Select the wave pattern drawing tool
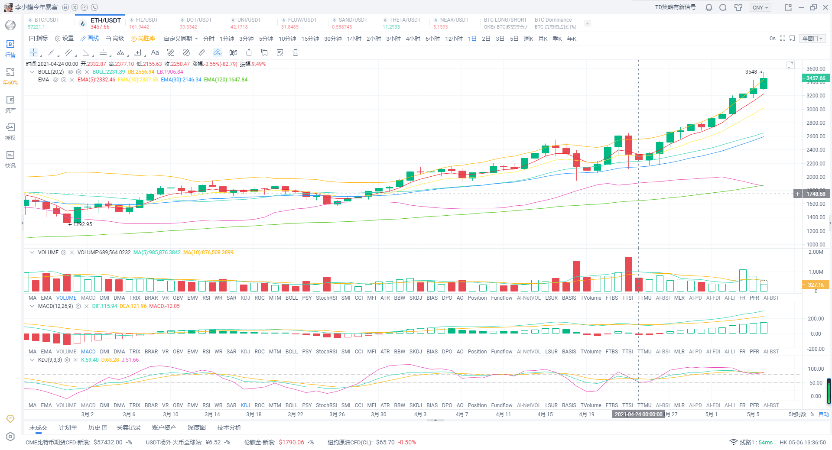This screenshot has width=832, height=450. pos(120,52)
